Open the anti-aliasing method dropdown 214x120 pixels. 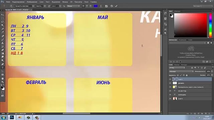point(73,6)
